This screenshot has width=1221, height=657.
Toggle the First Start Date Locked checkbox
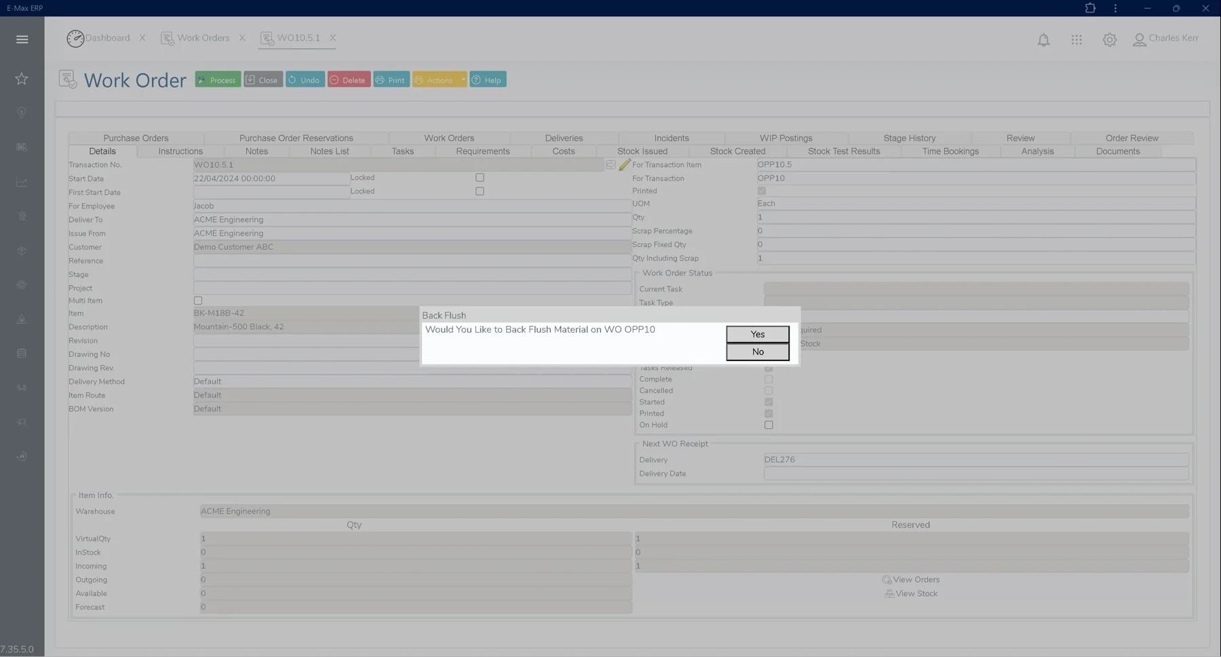(x=480, y=191)
